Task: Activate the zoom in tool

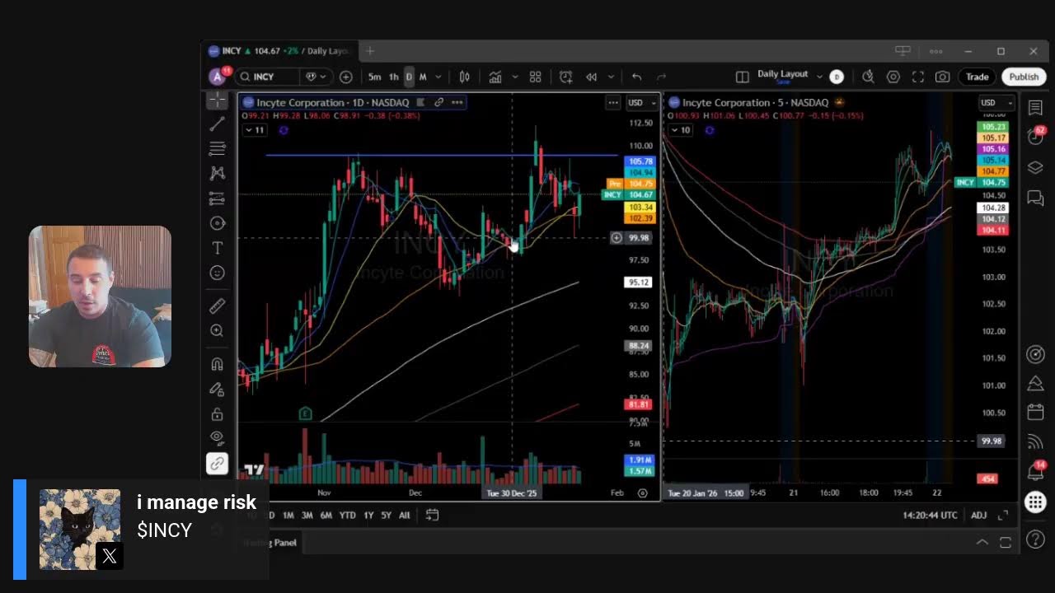Action: (x=217, y=330)
